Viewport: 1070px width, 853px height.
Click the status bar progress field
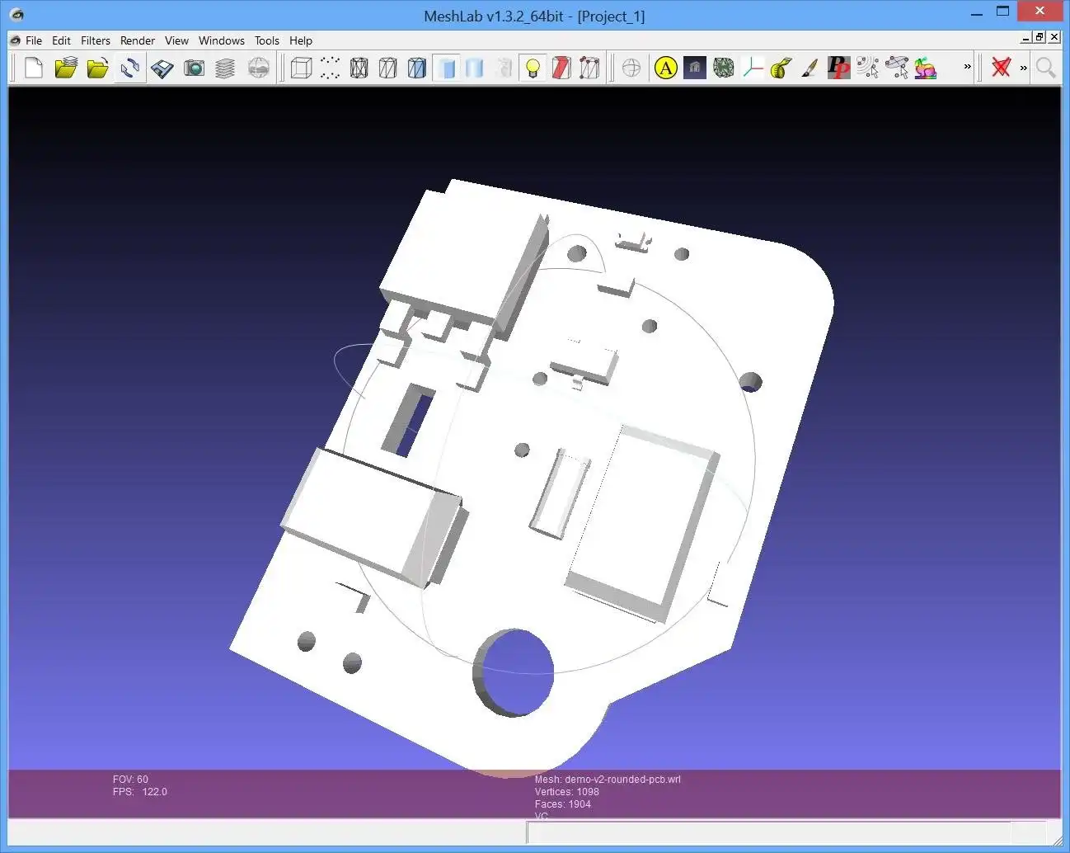click(769, 832)
